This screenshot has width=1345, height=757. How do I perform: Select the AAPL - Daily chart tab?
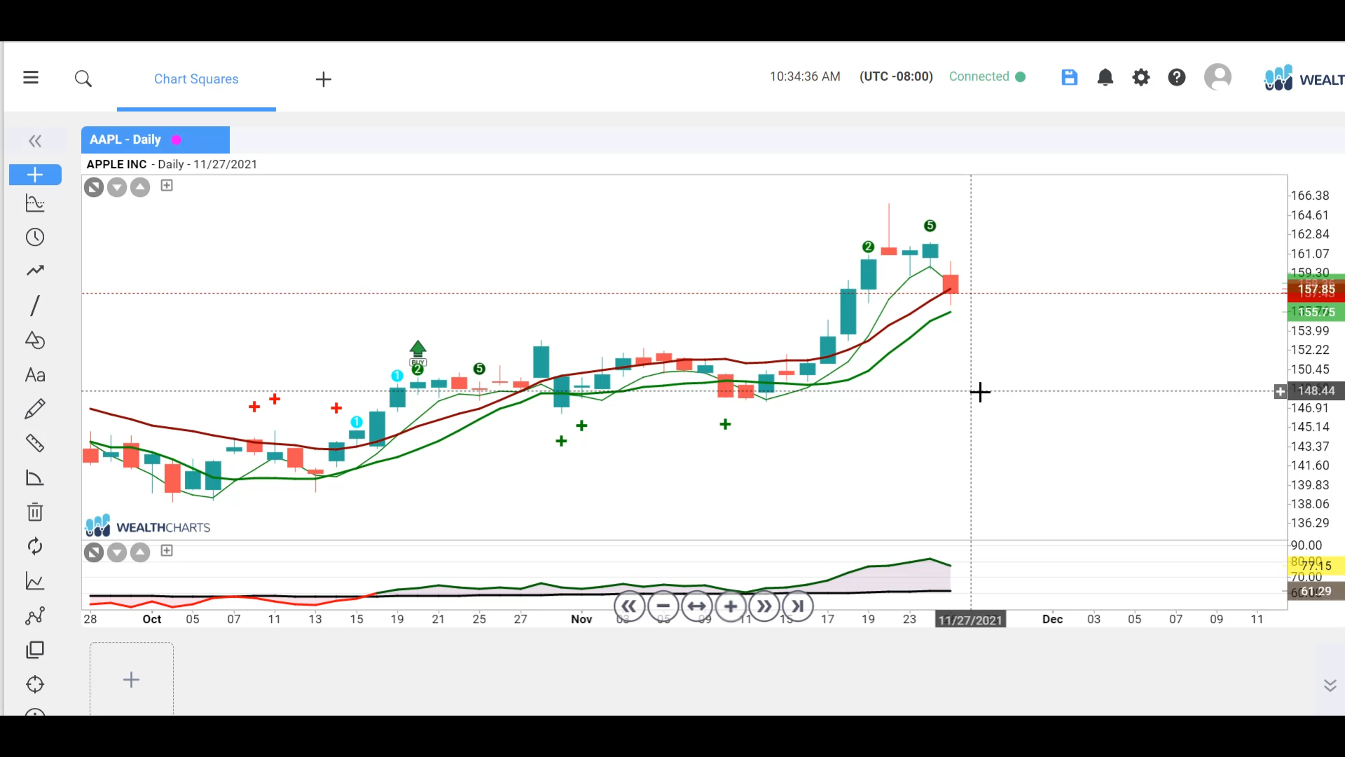pyautogui.click(x=155, y=139)
